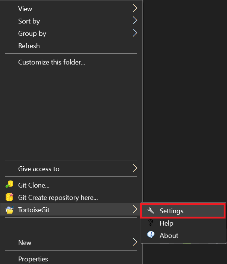Expand the TortoiseGit submenu arrow
The width and height of the screenshot is (227, 264).
(135, 209)
